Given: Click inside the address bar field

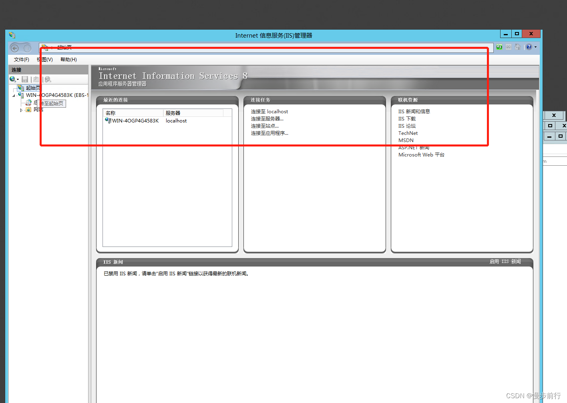Looking at the screenshot, I should pos(240,48).
